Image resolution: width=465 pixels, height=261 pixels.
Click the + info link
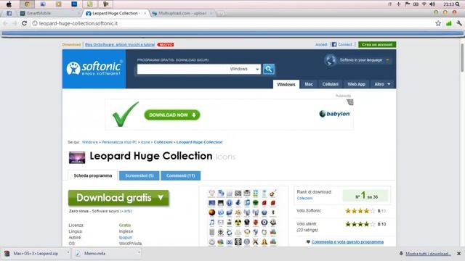(126, 211)
